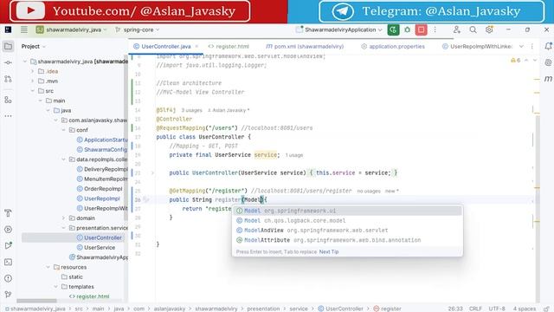Viewport: 554px width, 312px height.
Task: Open register.html in project tree
Action: [93, 296]
